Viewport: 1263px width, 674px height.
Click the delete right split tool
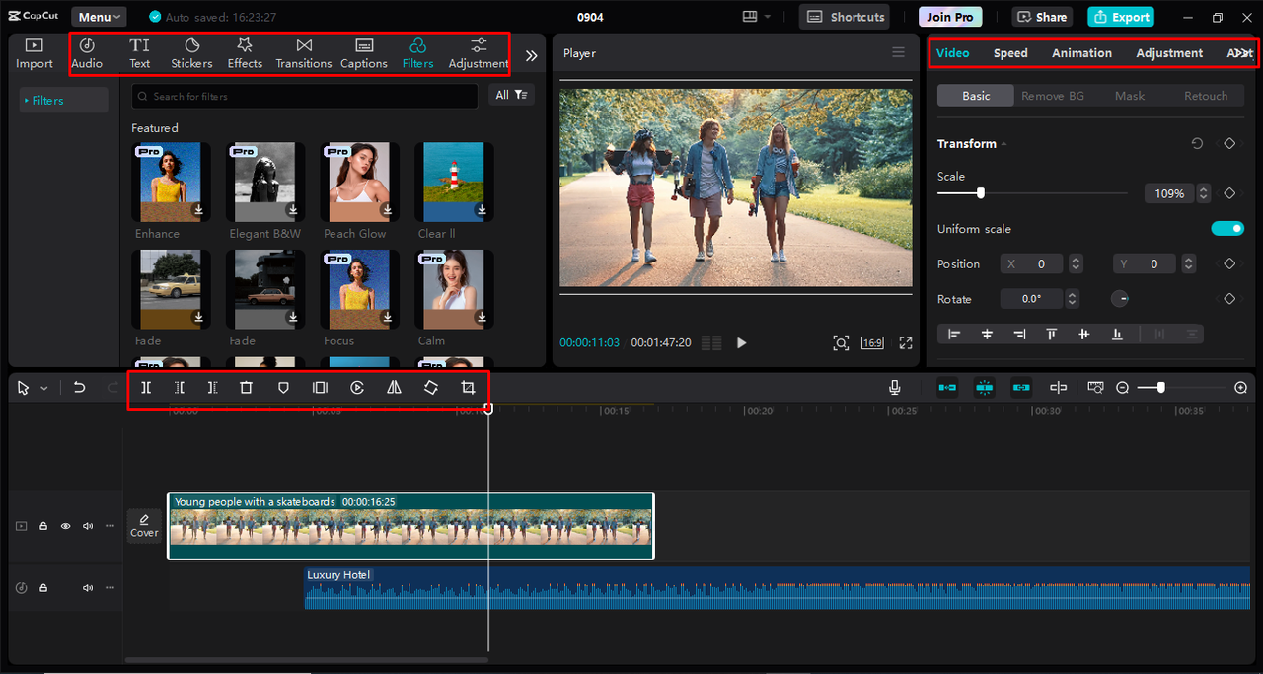(212, 388)
